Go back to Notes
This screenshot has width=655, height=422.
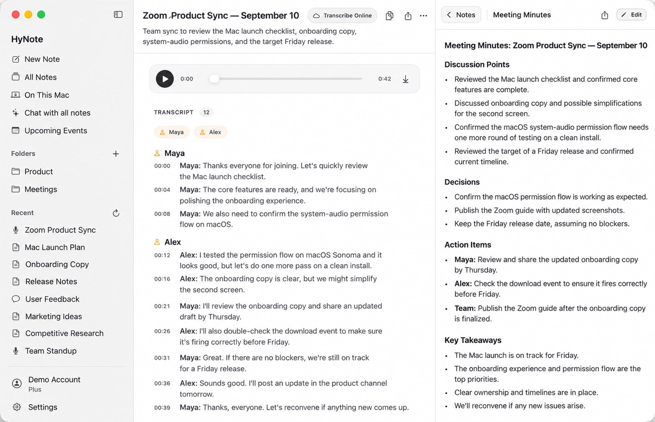coord(461,15)
